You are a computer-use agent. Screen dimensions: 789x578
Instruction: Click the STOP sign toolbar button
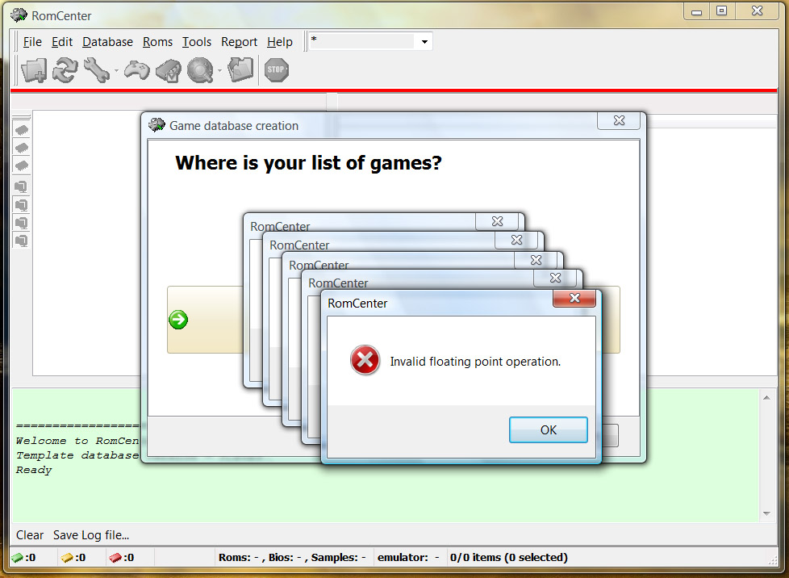[277, 70]
